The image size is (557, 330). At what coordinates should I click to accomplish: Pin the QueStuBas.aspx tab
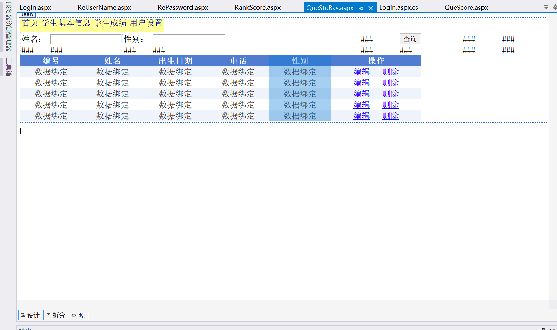click(x=361, y=8)
